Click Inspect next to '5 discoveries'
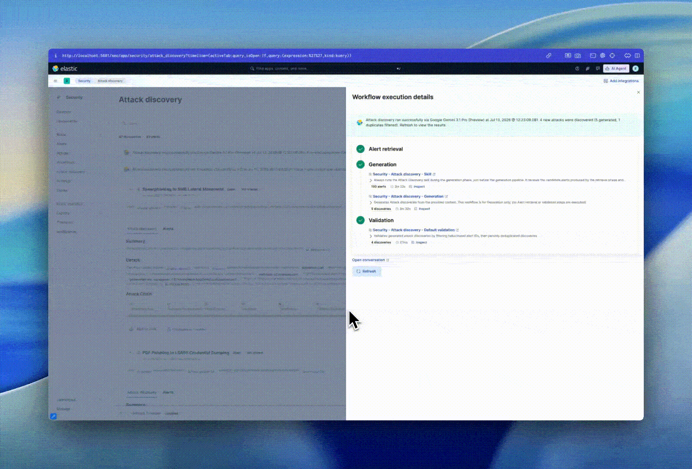This screenshot has height=469, width=692. 422,209
